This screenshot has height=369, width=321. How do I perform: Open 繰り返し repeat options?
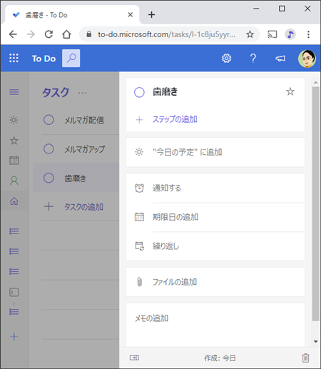coord(215,246)
